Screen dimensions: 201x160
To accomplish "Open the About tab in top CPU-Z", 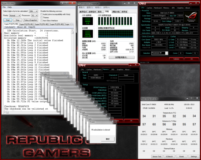I will point(187,8).
